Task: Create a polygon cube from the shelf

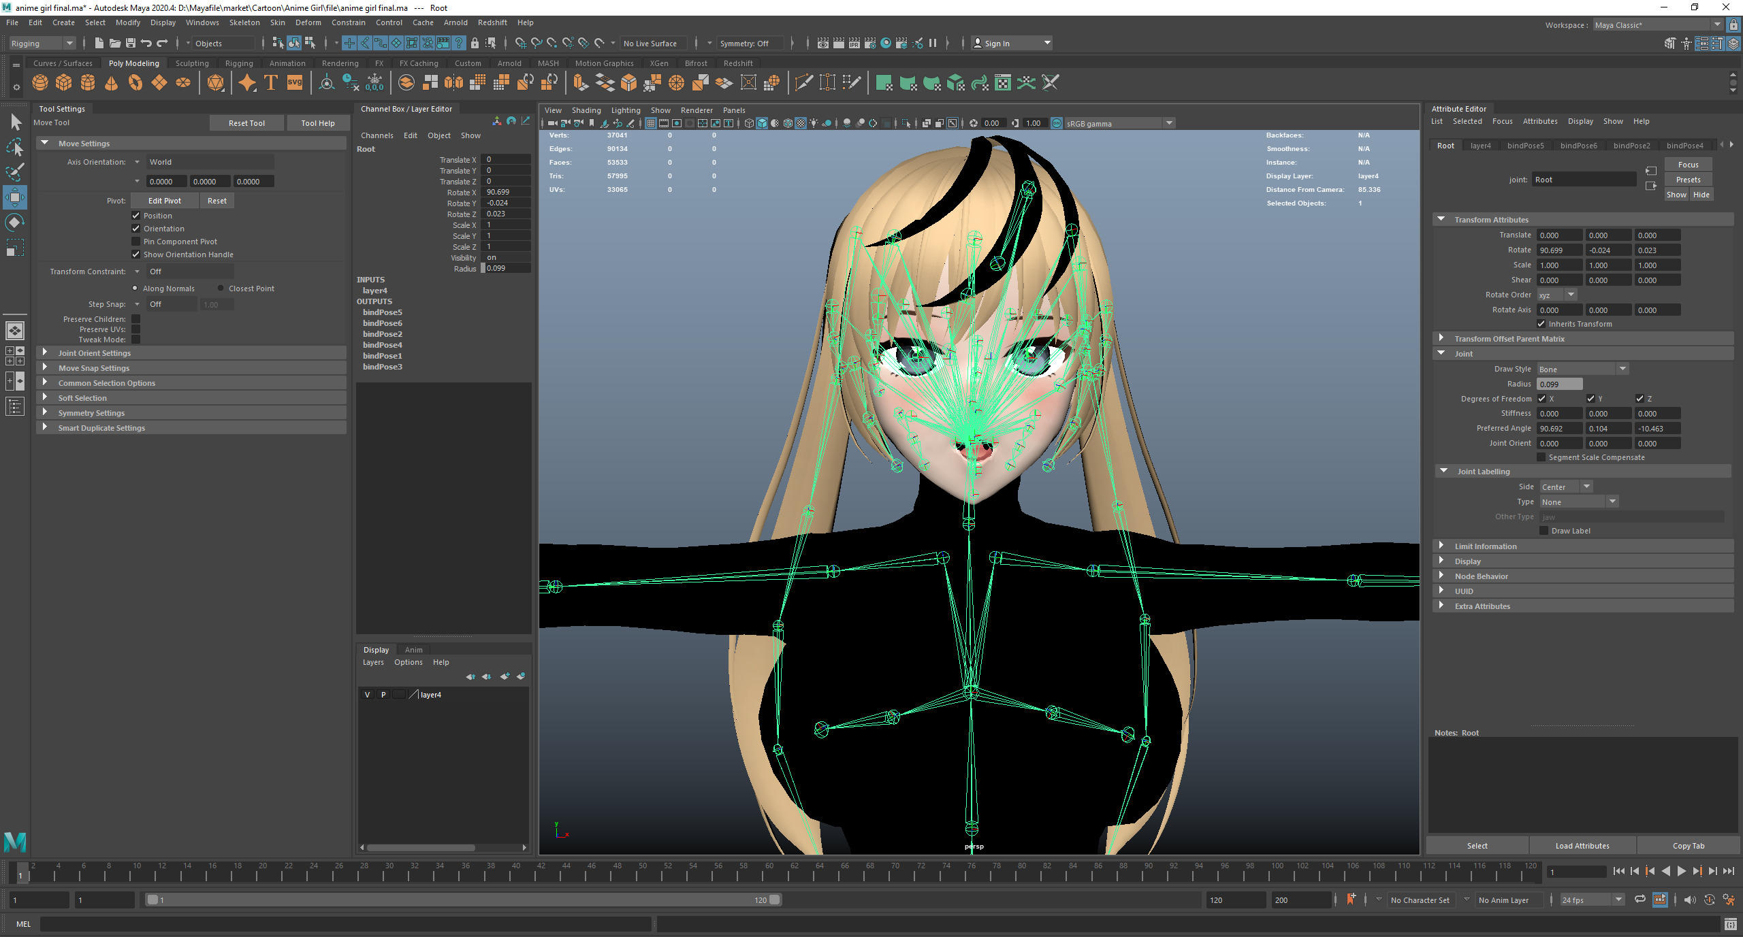Action: coord(64,83)
